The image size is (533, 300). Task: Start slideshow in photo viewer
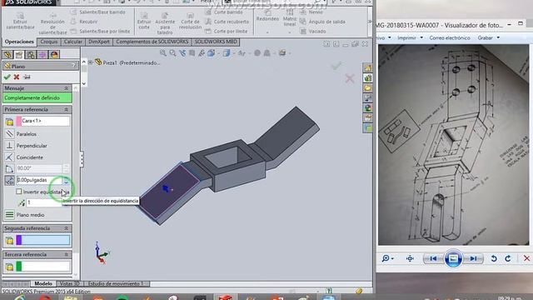[x=453, y=258]
